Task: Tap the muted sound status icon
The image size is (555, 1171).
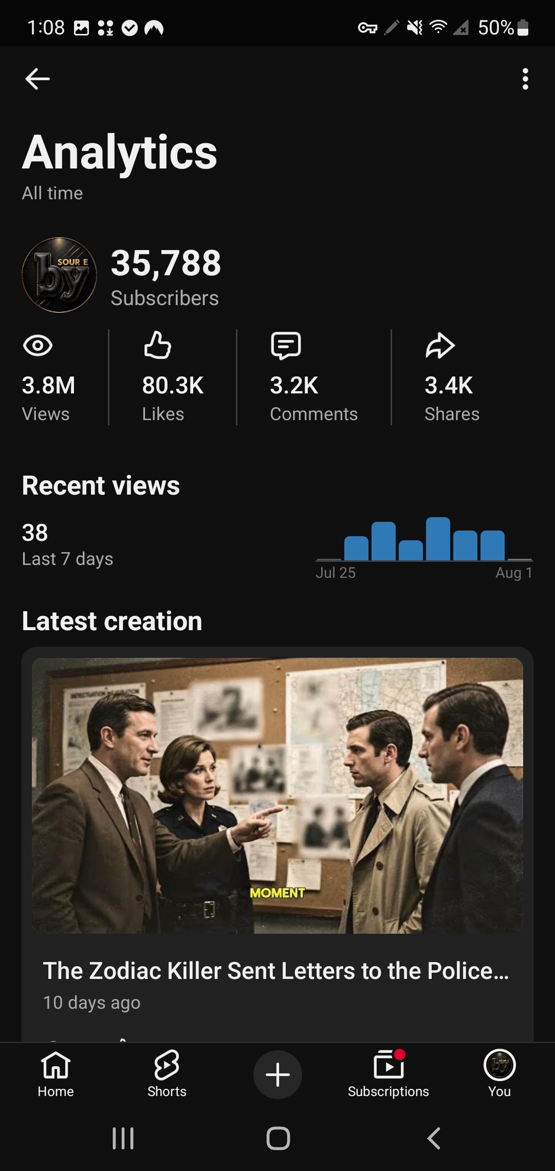Action: (414, 27)
